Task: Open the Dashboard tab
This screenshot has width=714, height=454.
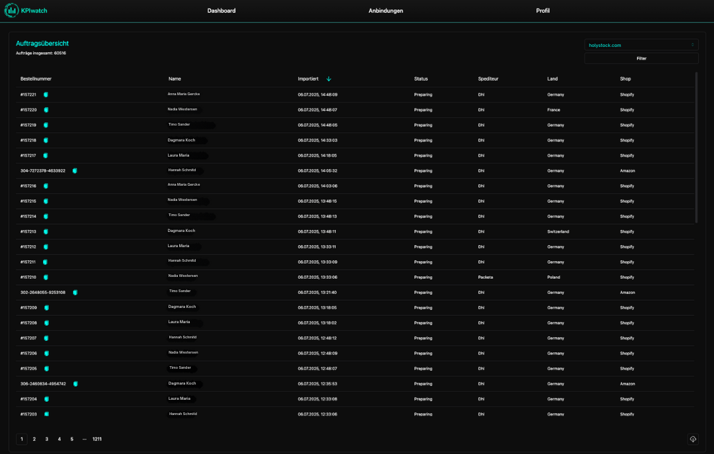Action: (221, 11)
